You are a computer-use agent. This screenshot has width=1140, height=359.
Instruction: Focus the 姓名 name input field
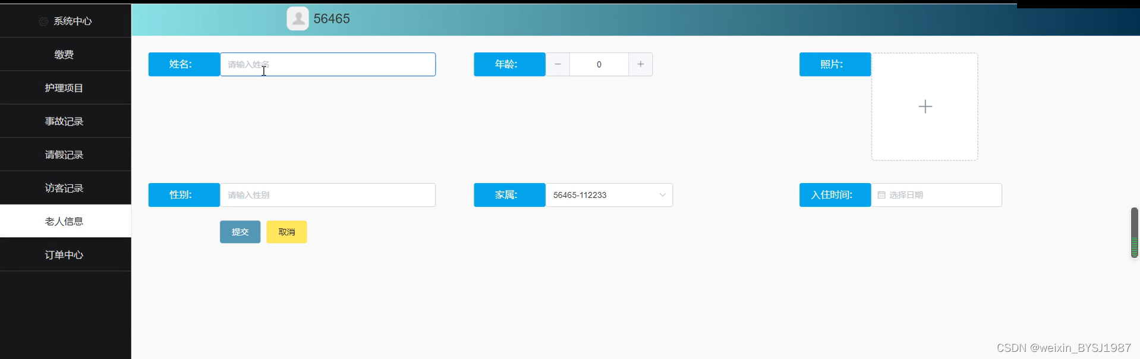click(x=327, y=64)
